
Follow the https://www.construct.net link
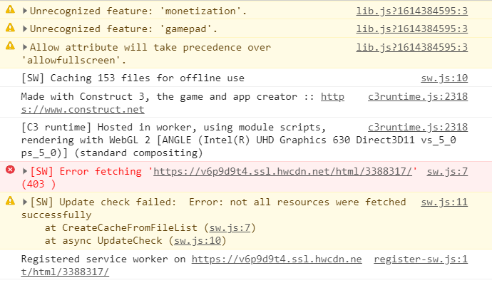(x=83, y=110)
